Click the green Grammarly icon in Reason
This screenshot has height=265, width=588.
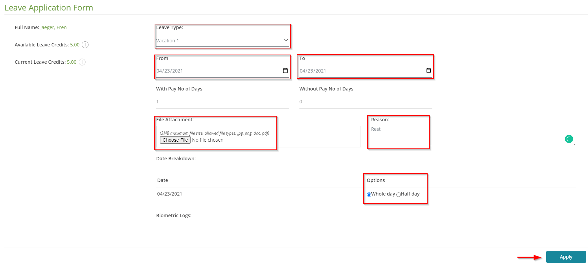tap(569, 139)
